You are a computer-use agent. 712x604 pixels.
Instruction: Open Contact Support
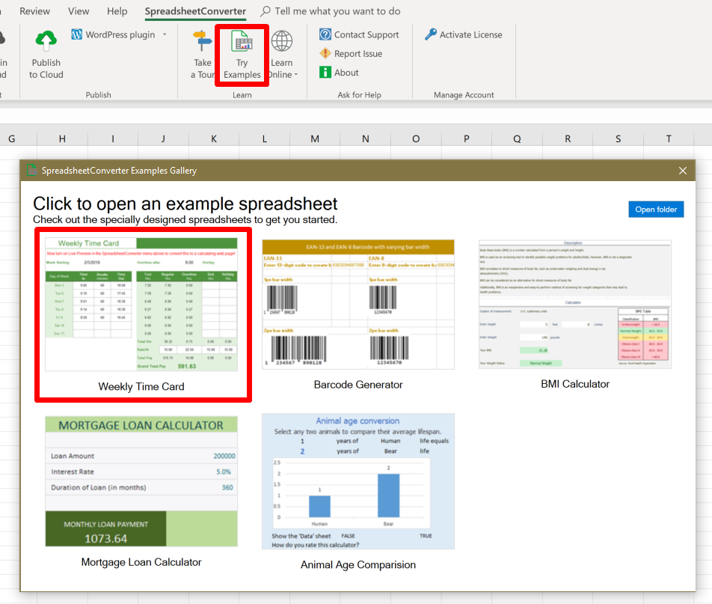359,34
